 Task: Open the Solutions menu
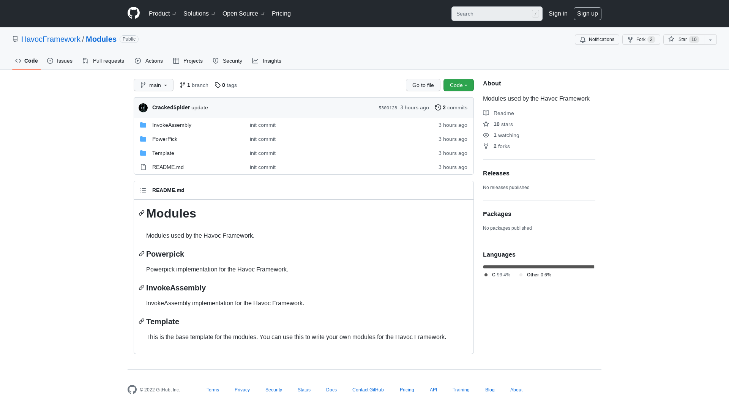[x=199, y=13]
